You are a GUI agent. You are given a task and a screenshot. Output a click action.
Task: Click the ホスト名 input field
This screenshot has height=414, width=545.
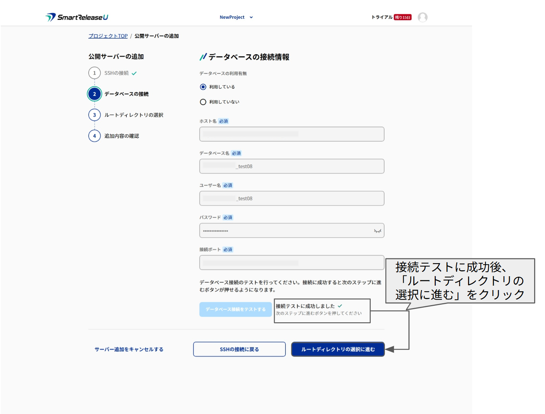(291, 134)
